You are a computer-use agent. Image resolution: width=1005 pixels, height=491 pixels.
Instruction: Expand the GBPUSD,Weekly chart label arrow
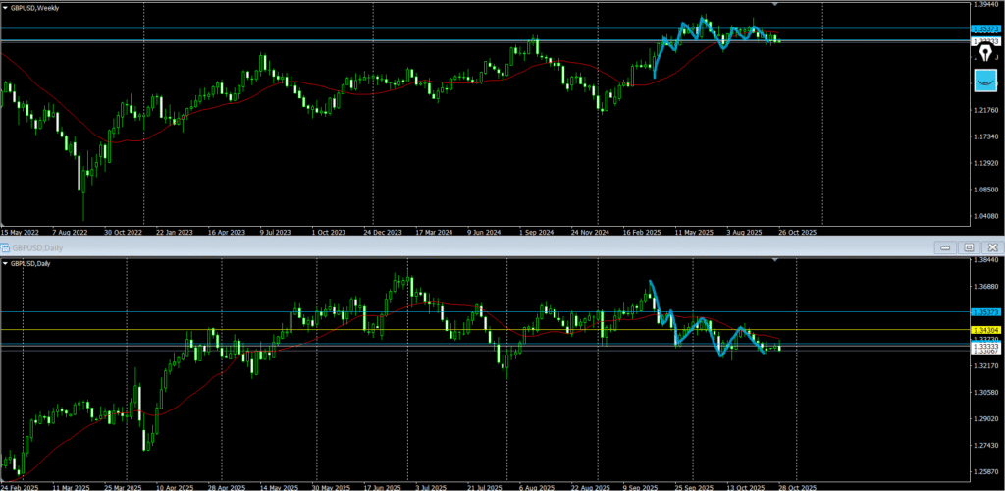(x=5, y=7)
